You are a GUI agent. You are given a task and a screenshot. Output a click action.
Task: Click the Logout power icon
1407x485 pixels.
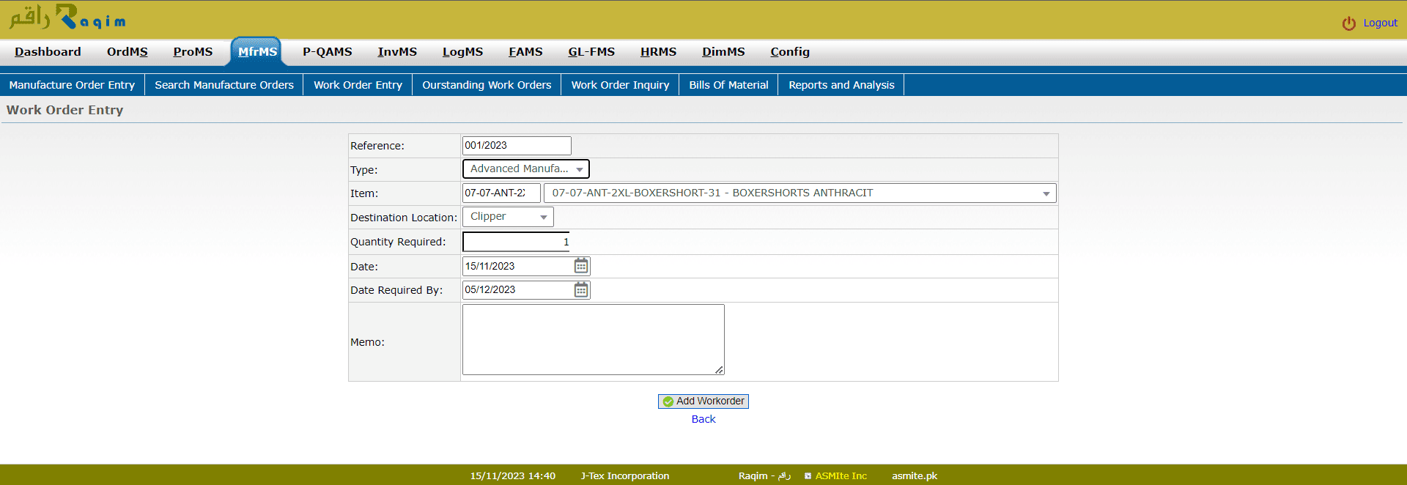click(x=1348, y=23)
